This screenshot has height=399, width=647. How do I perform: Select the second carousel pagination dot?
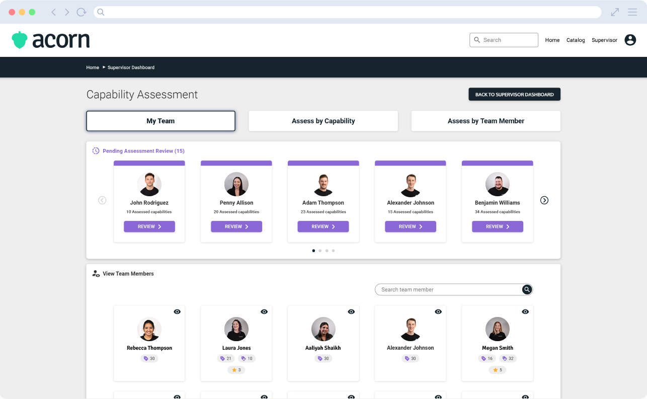320,250
